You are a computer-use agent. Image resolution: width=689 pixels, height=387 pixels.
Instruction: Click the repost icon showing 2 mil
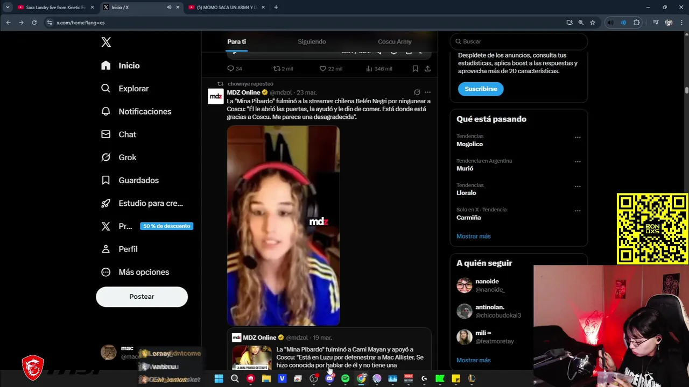[283, 69]
